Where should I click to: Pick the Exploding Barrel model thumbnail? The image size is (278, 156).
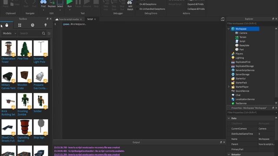[25, 127]
